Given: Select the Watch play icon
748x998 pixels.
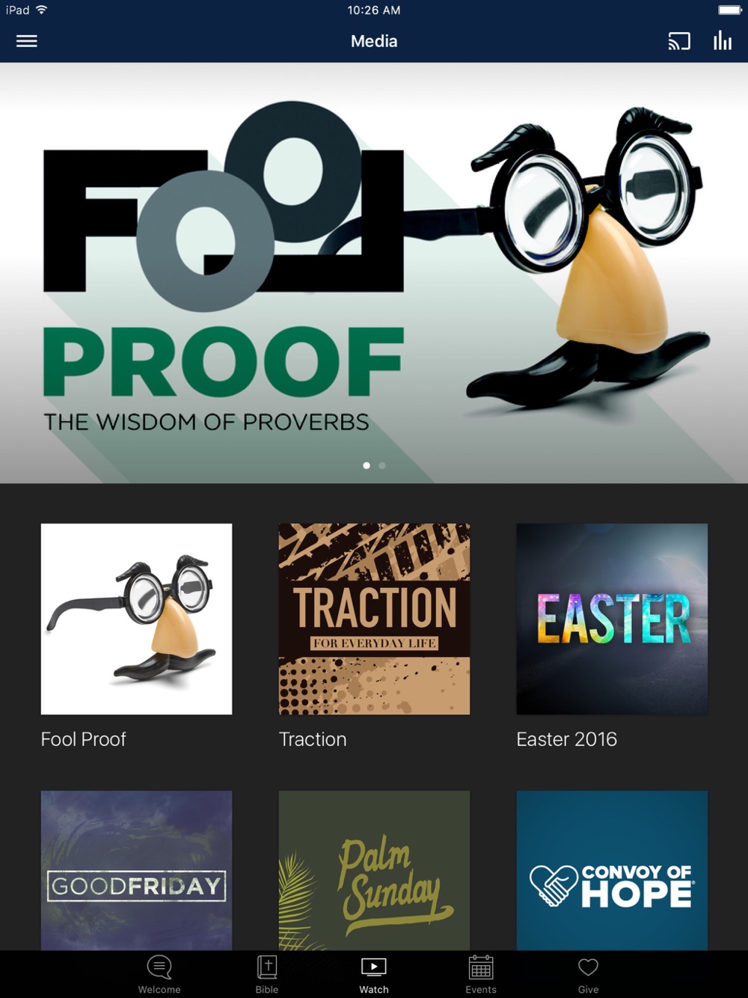Looking at the screenshot, I should coord(374,967).
